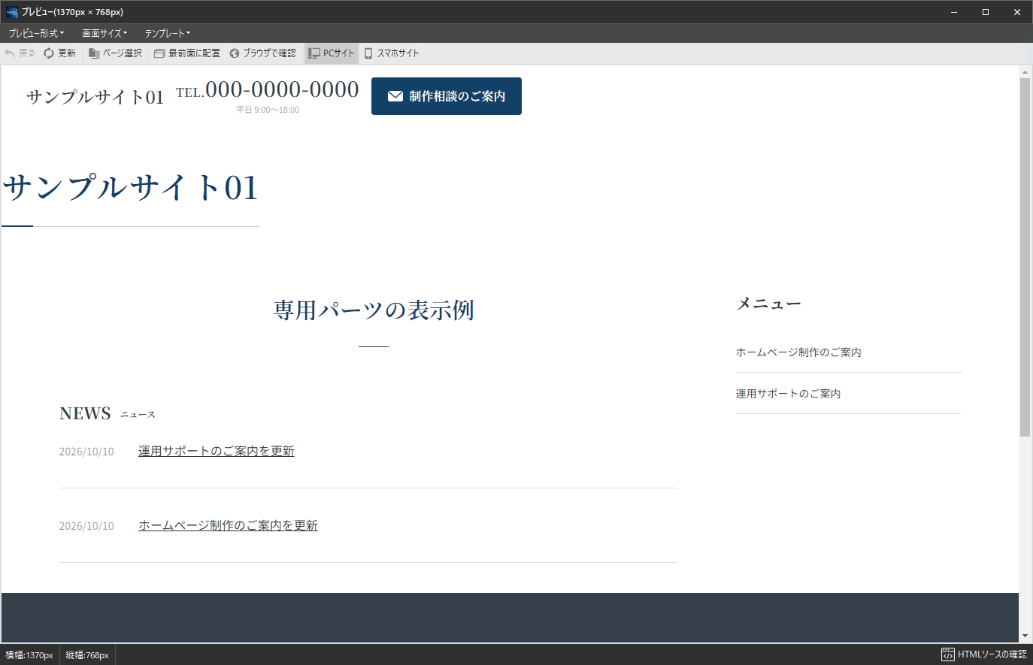Click the phone number 000-0000-0000
1033x665 pixels.
(x=282, y=89)
